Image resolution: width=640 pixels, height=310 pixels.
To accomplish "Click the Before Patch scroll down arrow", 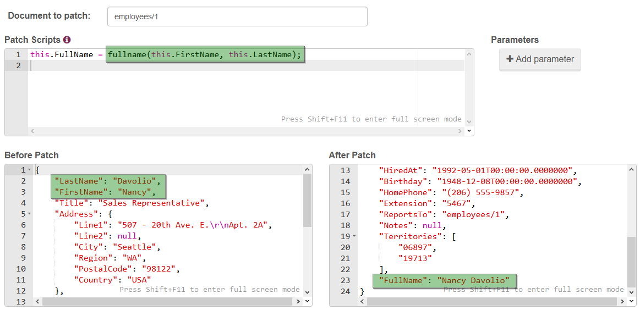I will [308, 292].
